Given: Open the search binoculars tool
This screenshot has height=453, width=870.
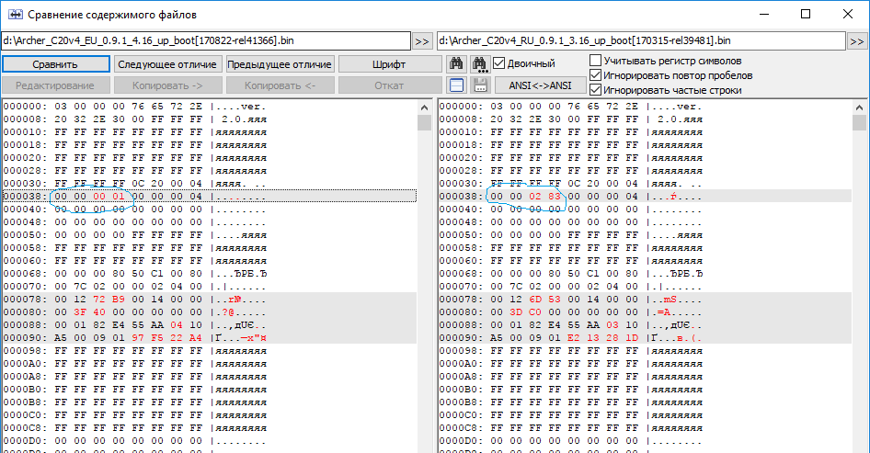Looking at the screenshot, I should click(x=457, y=63).
